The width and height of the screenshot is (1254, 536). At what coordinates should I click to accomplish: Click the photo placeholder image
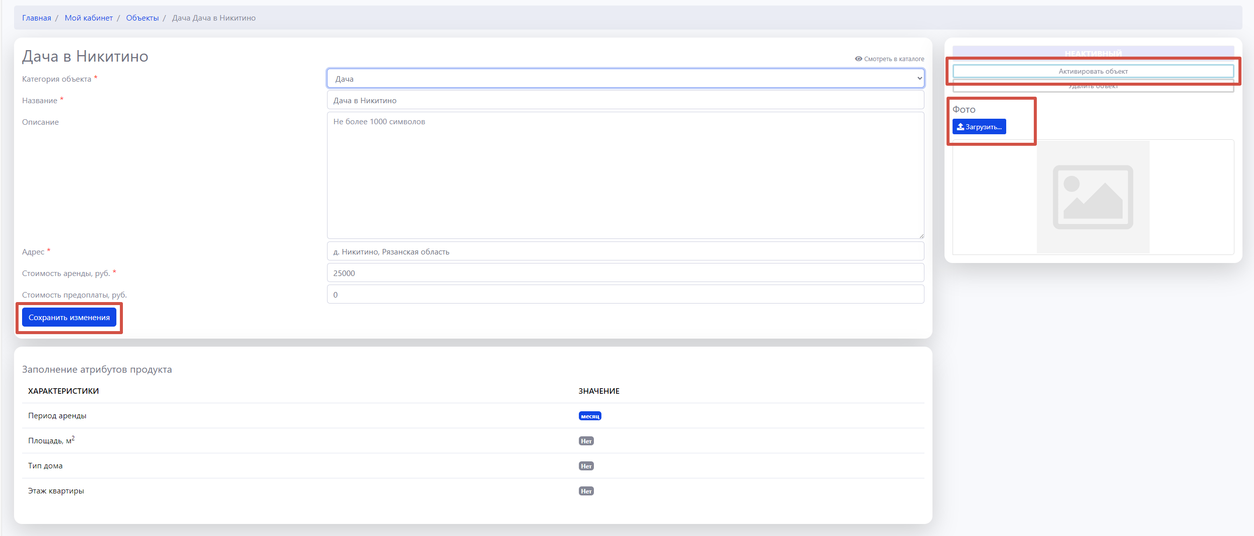coord(1092,197)
